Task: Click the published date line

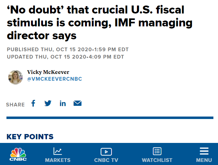Action: (x=68, y=49)
